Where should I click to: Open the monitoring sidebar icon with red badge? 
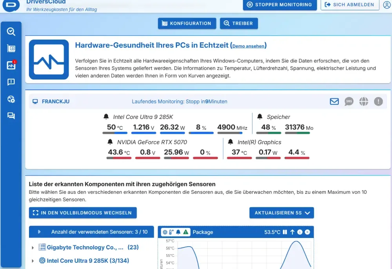(x=11, y=65)
